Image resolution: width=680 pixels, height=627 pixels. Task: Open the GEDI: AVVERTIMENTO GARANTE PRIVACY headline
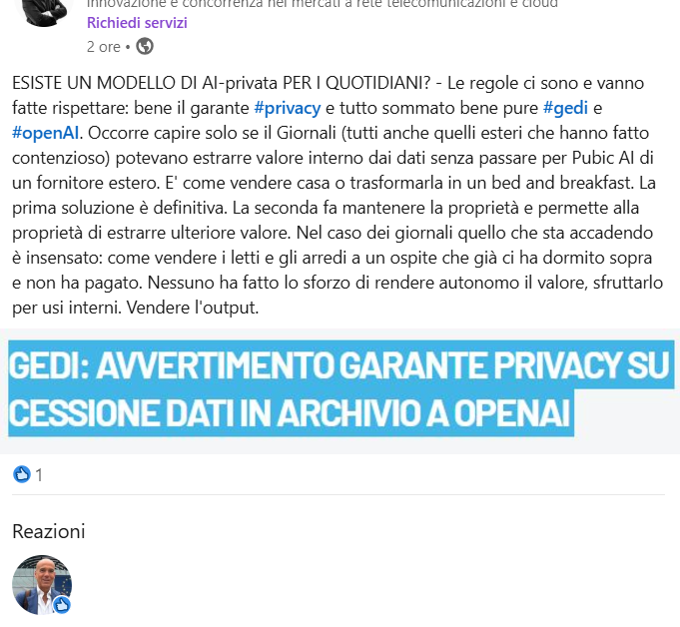tap(340, 365)
